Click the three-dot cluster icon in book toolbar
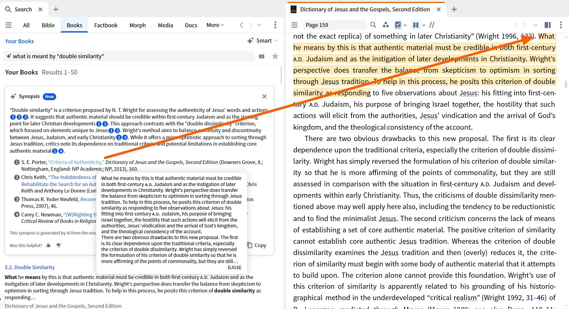The width and height of the screenshot is (569, 309). tap(386, 25)
